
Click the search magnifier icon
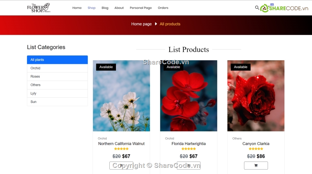tap(257, 8)
